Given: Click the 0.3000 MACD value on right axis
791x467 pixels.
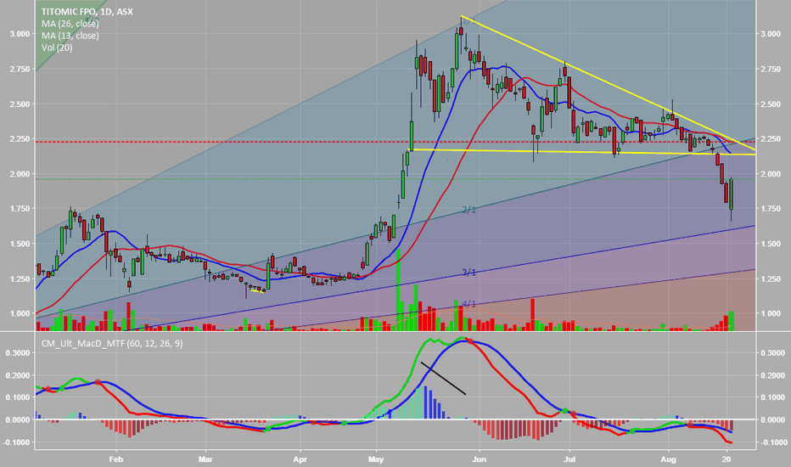Looking at the screenshot, I should coord(772,353).
